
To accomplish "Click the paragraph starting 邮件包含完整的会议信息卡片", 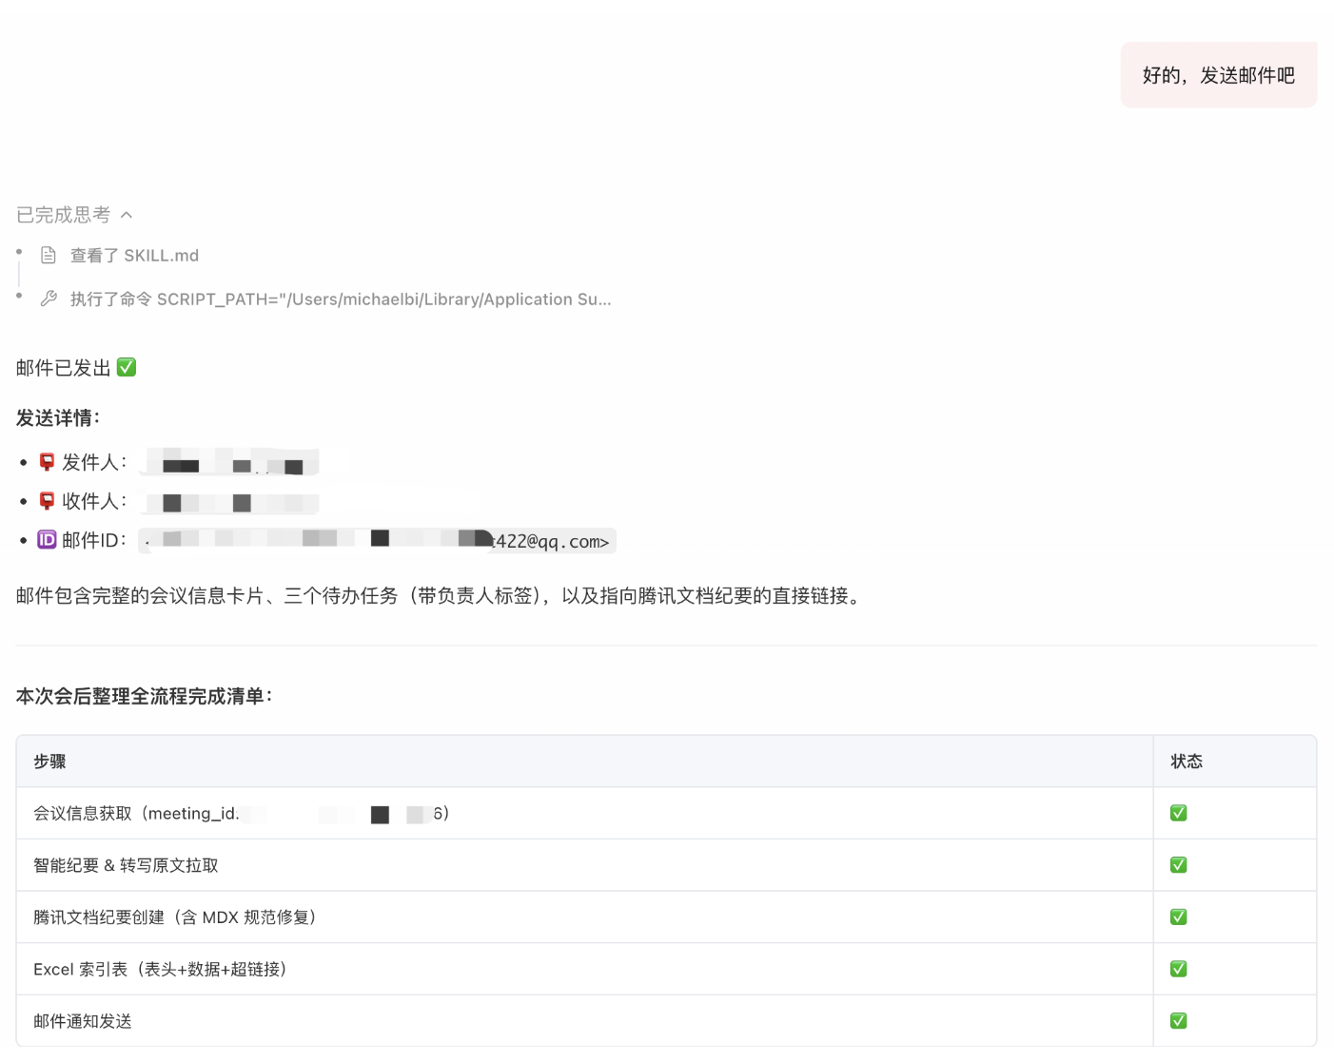I will point(441,596).
